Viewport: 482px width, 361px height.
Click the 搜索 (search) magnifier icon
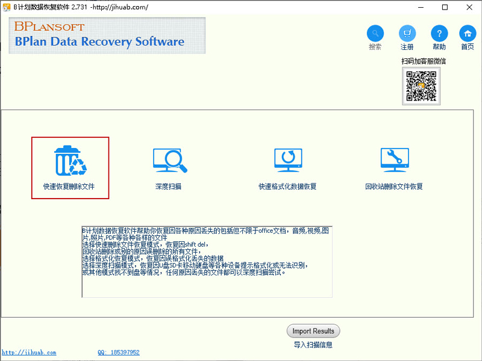tap(375, 33)
